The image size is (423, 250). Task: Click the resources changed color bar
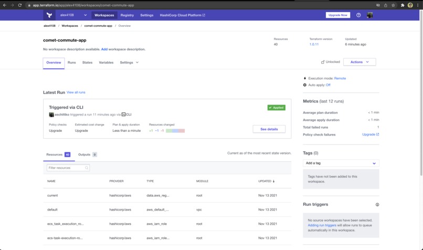175,131
